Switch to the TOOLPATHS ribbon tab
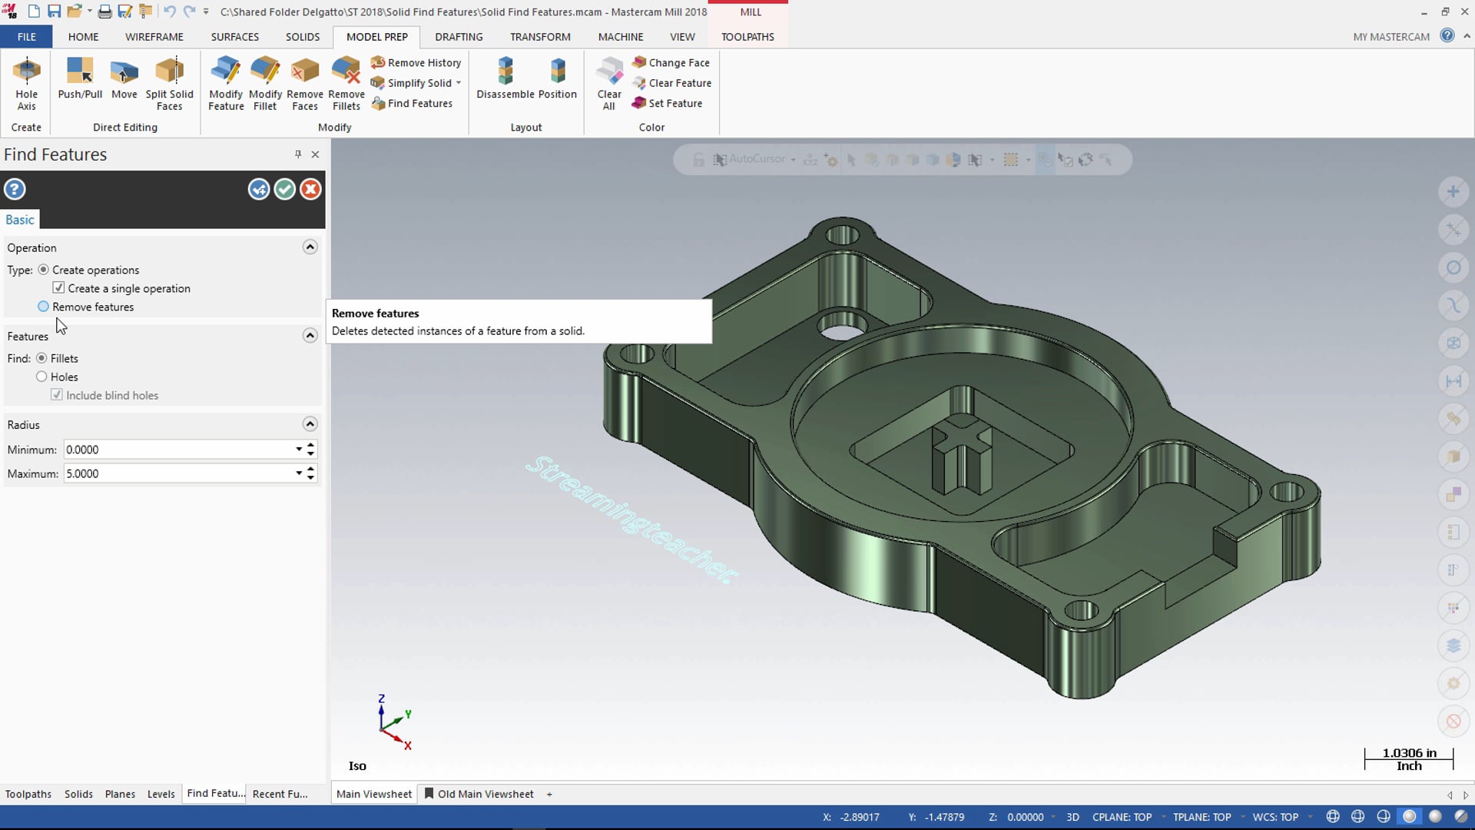 [x=747, y=36]
